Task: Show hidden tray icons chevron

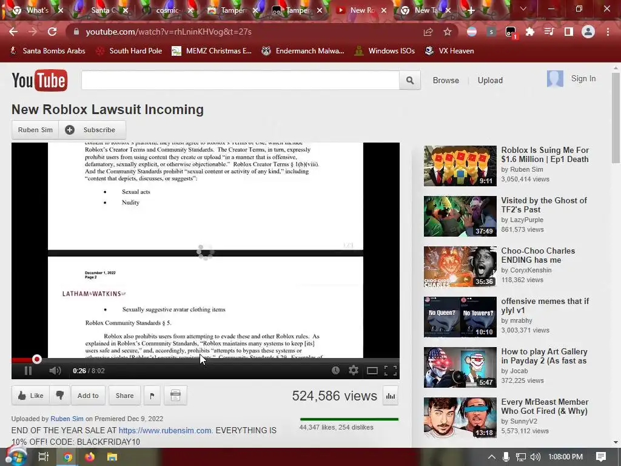Action: pyautogui.click(x=491, y=457)
